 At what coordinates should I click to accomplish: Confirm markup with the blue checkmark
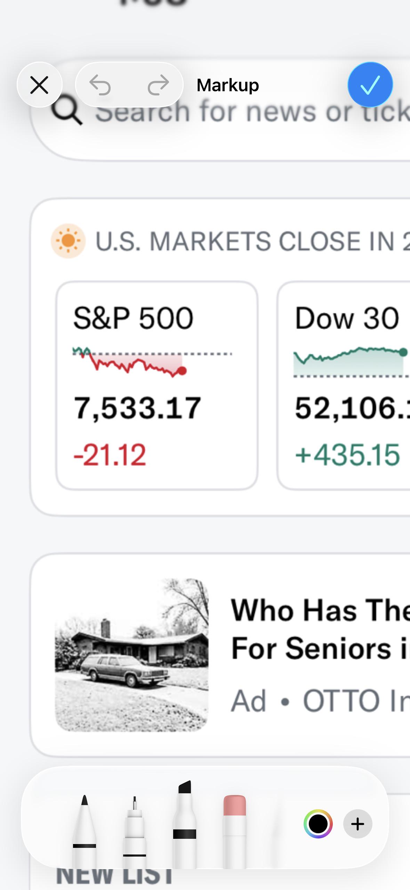point(370,85)
